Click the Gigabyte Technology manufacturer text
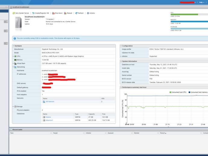 [52, 49]
